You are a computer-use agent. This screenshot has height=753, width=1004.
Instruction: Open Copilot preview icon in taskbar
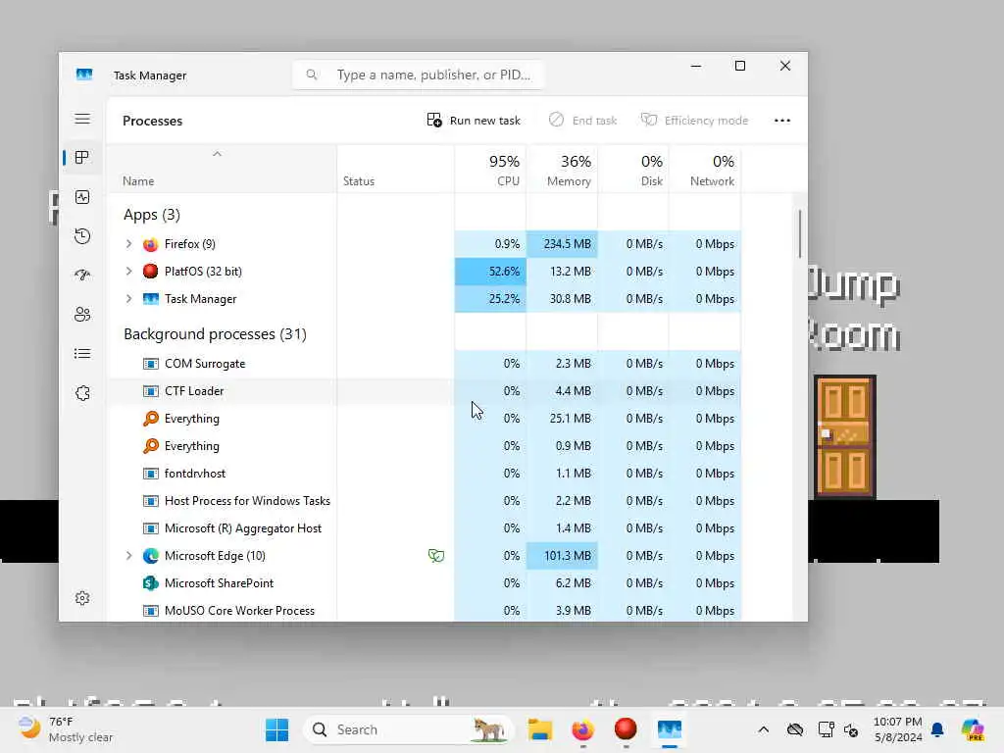click(973, 729)
